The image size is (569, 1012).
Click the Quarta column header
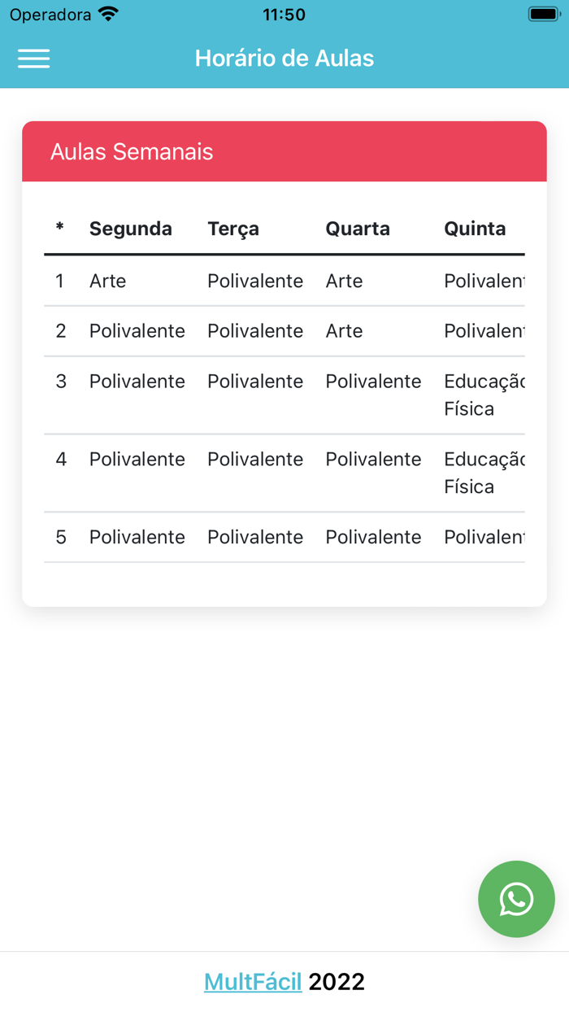[358, 229]
